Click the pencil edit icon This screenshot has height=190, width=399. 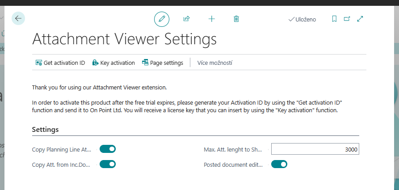[162, 19]
